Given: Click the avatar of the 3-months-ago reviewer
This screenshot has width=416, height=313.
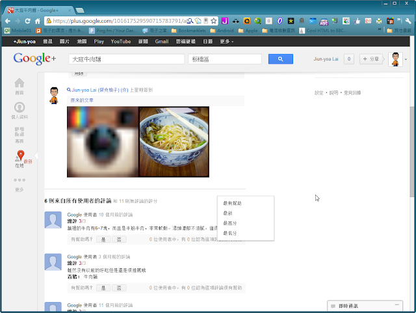Looking at the screenshot, I should [53, 262].
